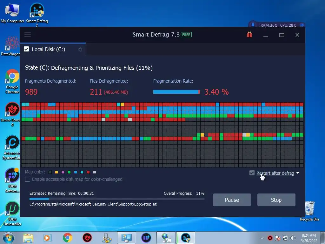This screenshot has height=244, width=325.
Task: Open the Advanced SystemCare desktop shortcut
Action: pos(12,147)
